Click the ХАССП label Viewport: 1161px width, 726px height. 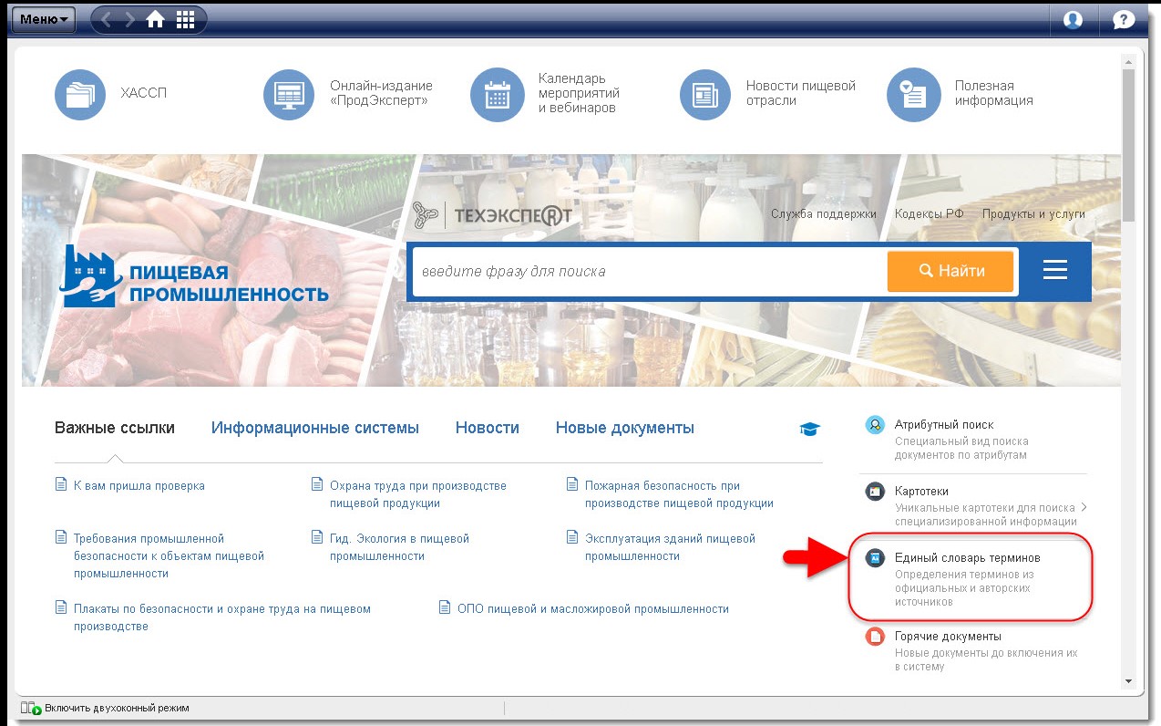[143, 93]
